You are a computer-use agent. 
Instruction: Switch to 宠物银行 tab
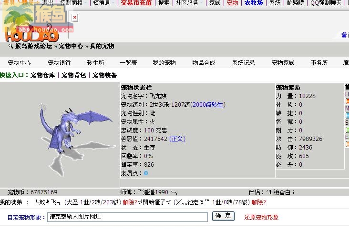click(59, 63)
